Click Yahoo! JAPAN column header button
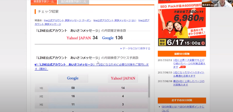Image resolution: width=233 pixels, height=112 pixels. tap(123, 78)
